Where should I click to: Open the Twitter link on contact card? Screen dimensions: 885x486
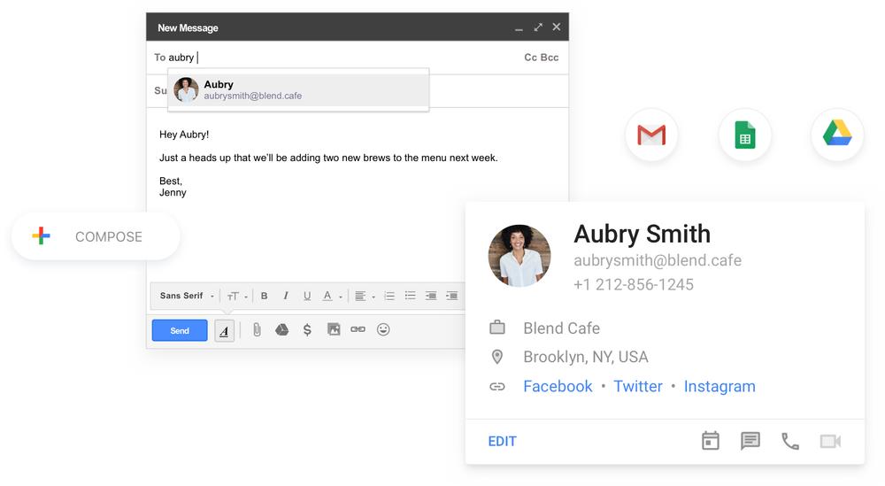click(x=638, y=386)
